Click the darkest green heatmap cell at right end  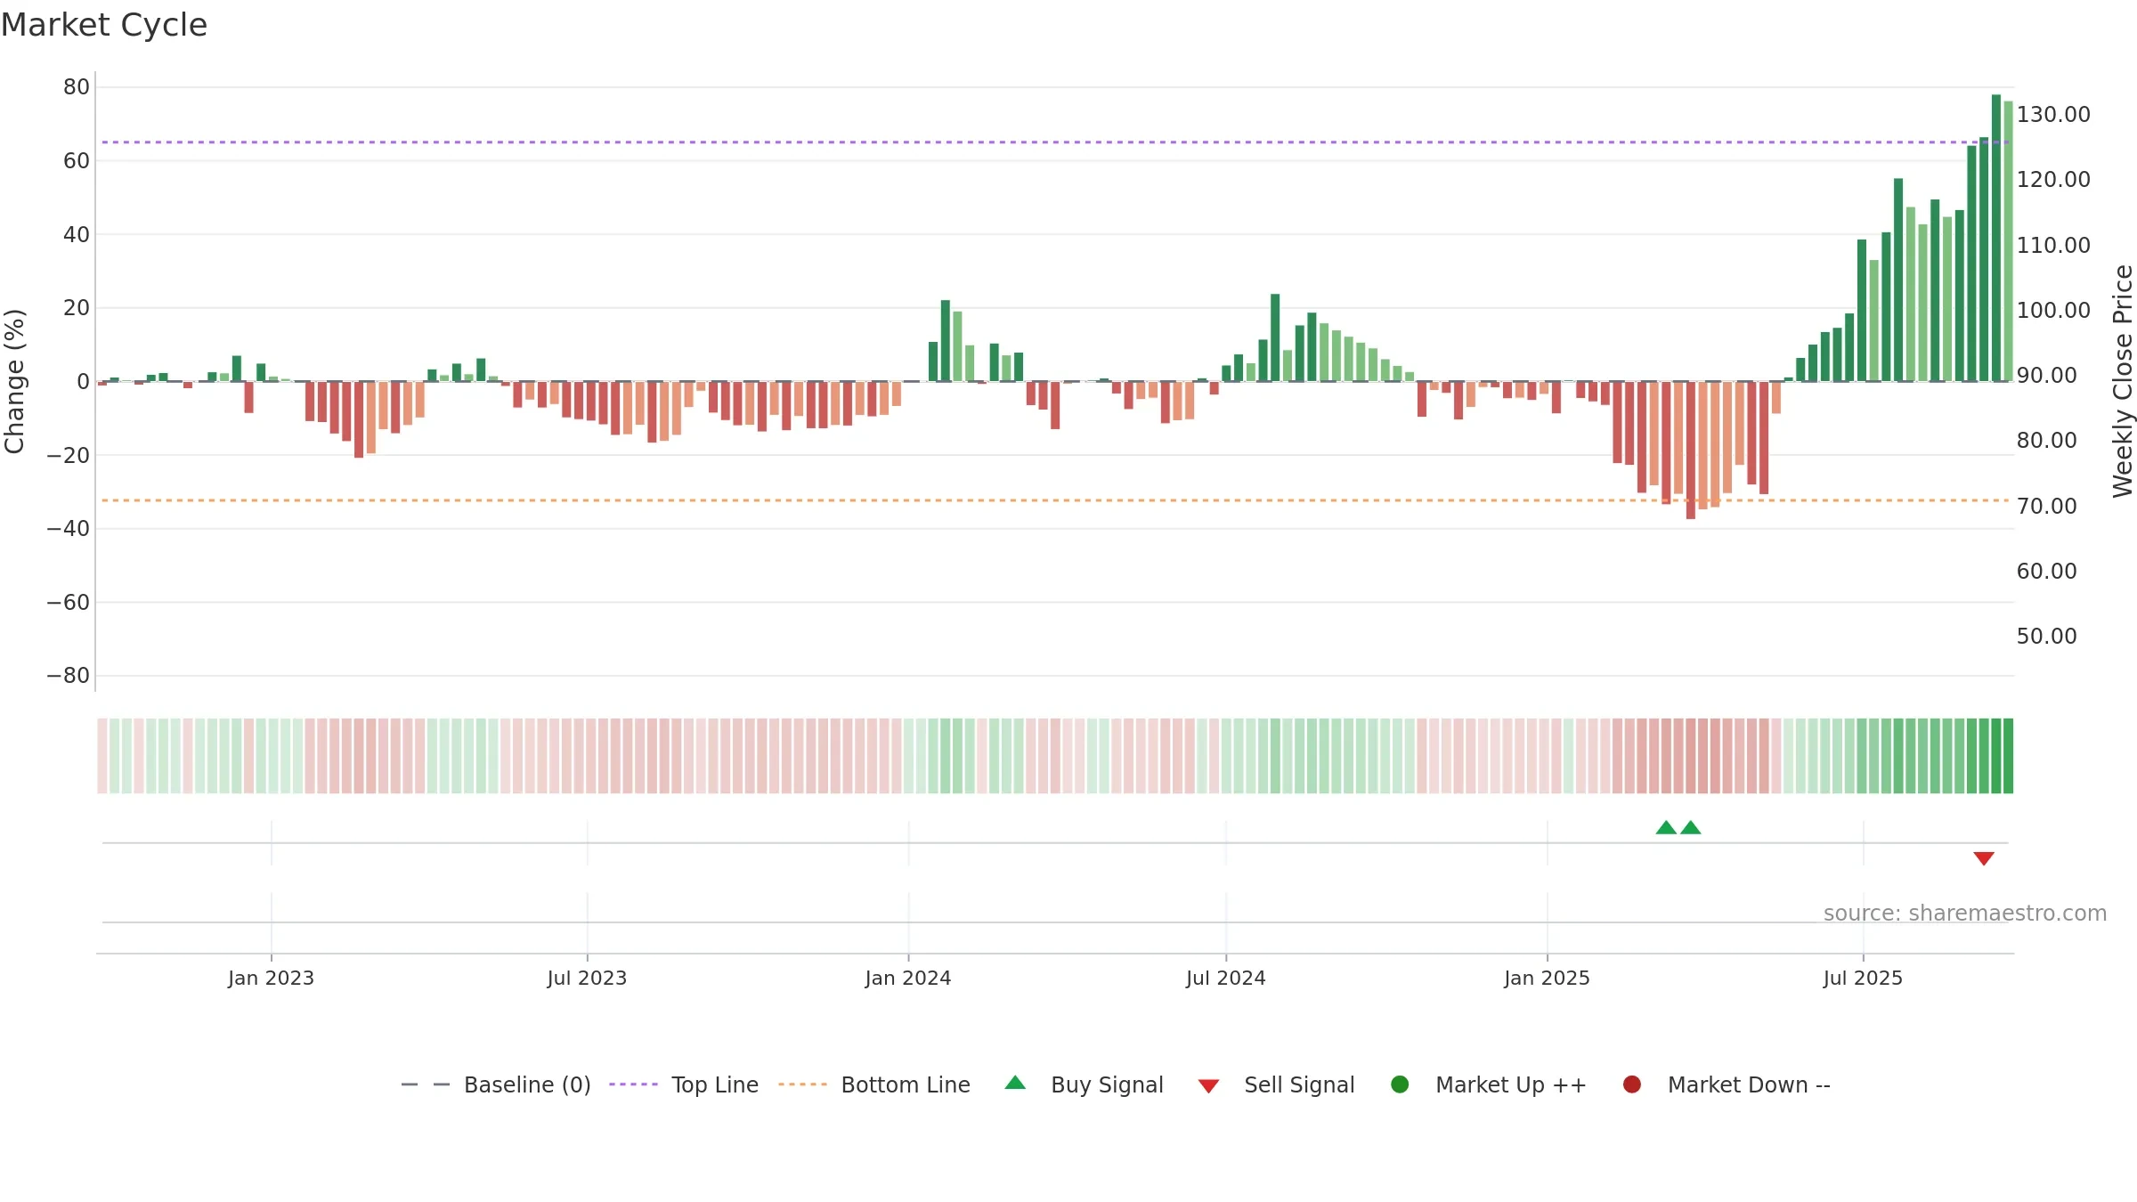point(2009,756)
